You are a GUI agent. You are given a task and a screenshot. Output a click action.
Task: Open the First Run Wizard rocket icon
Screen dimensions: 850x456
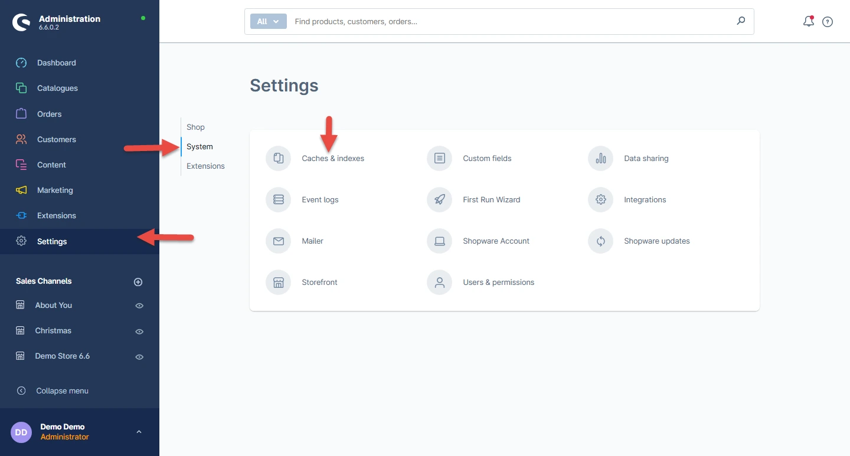(x=439, y=199)
